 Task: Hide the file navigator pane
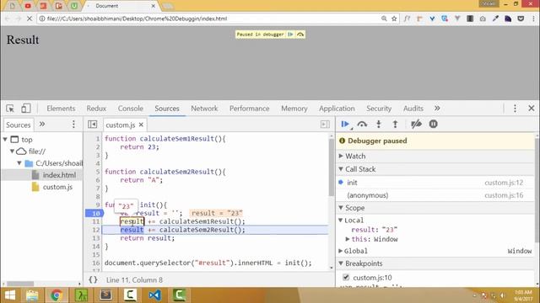click(x=92, y=125)
